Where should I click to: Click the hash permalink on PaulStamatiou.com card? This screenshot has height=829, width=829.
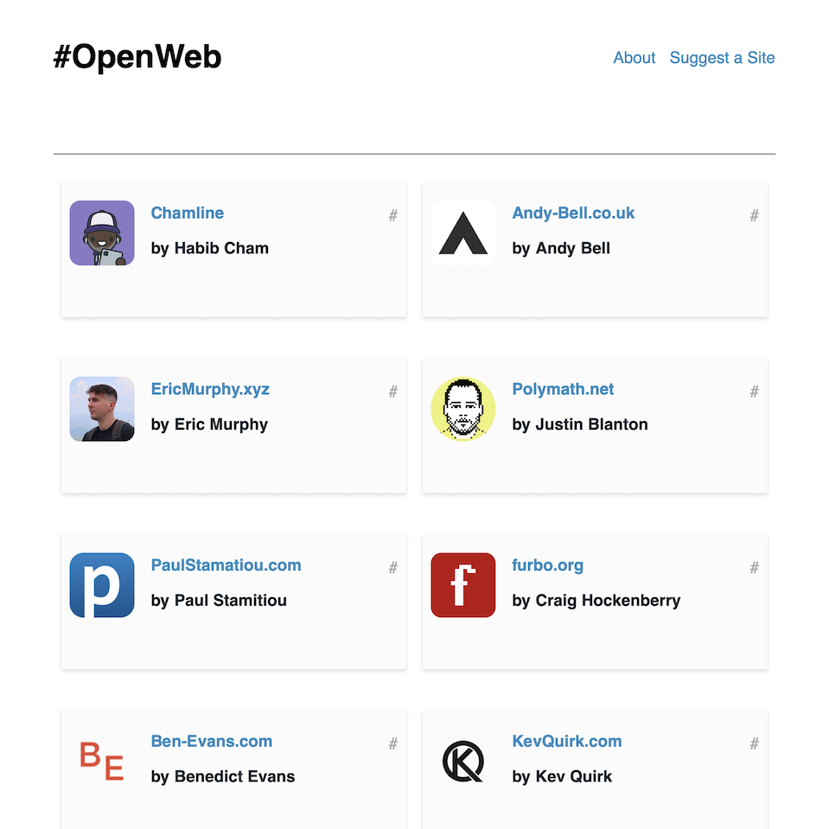[392, 567]
